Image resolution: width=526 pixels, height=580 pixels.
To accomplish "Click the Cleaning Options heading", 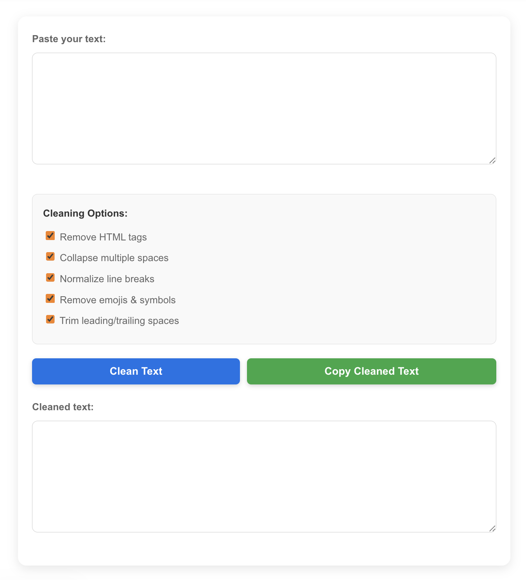I will tap(85, 213).
